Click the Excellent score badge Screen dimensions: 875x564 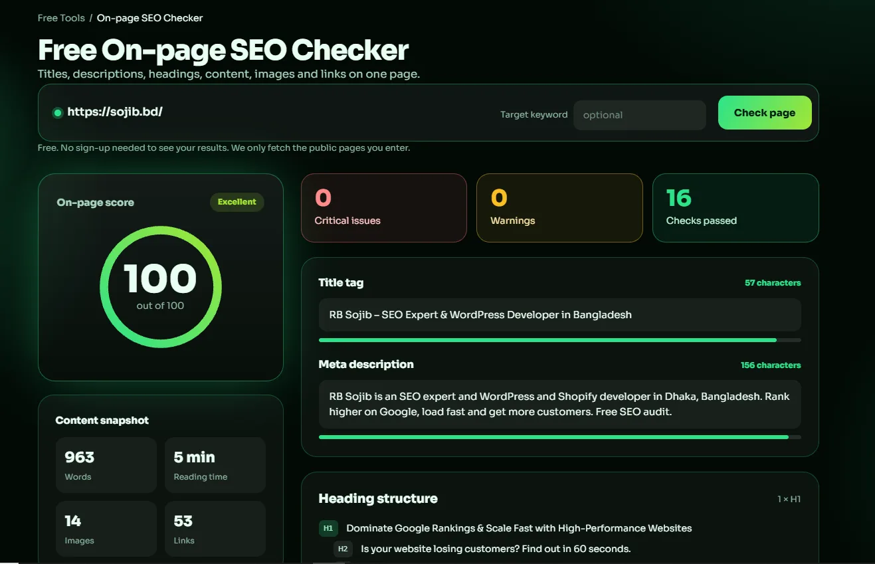pos(237,202)
